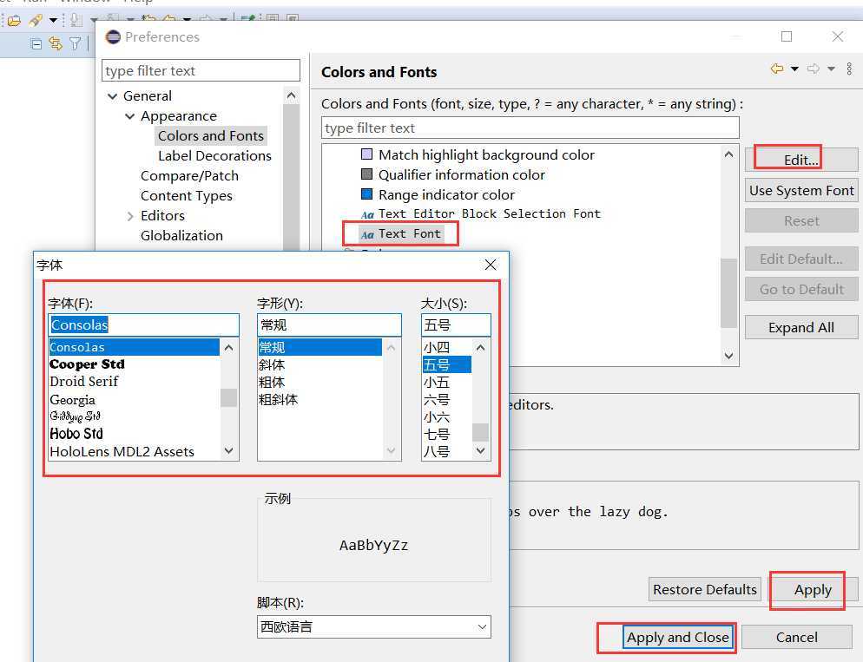863x662 pixels.
Task: Select Hobo Std in font list
Action: point(76,434)
